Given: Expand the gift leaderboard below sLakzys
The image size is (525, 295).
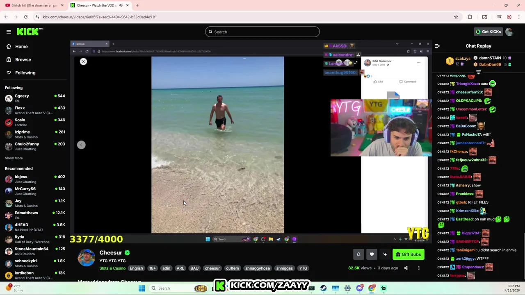Looking at the screenshot, I should 478,72.
